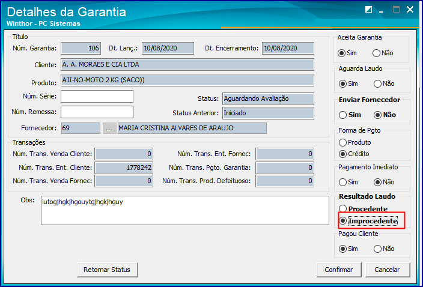Screen dimensions: 423x287
Task: Click the Cliente field A. A. MORAES
Action: click(187, 65)
